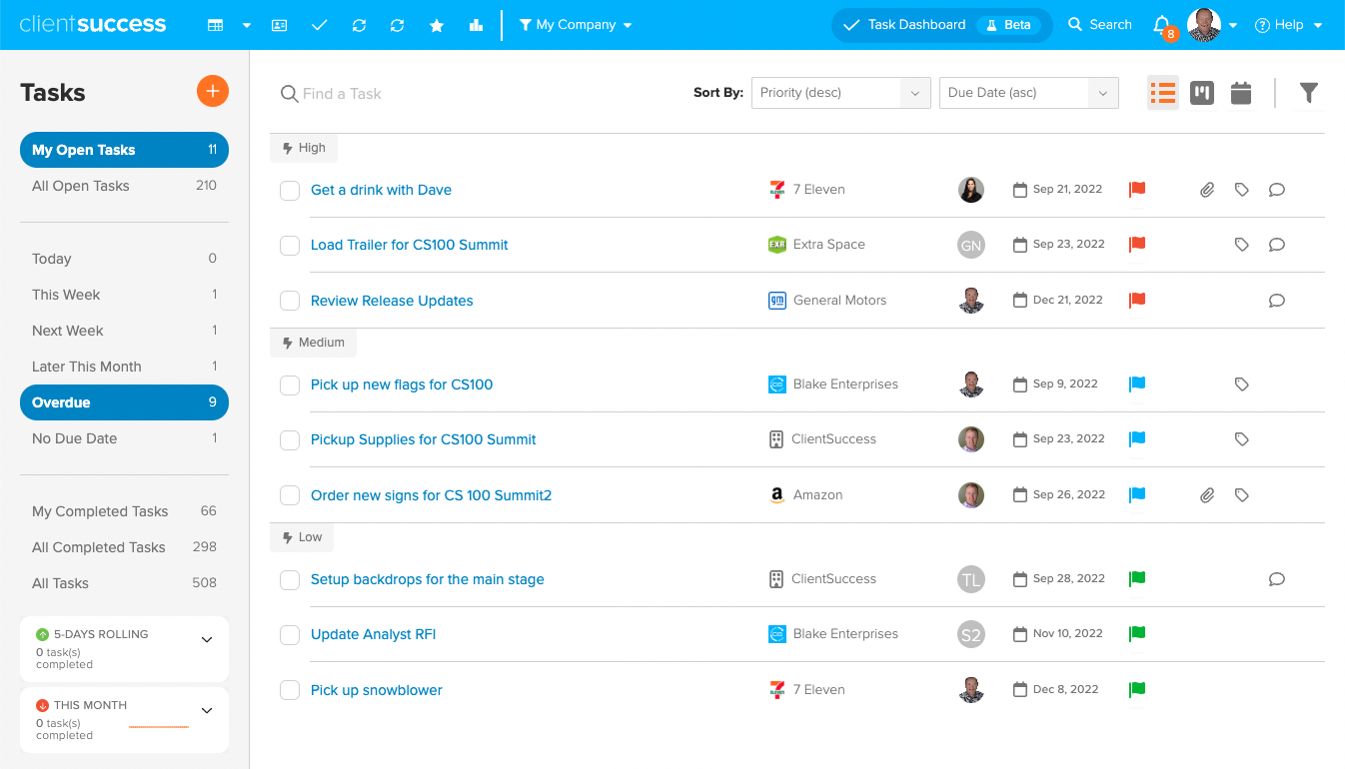Check off Get a drink with Dave
The image size is (1345, 769).
coord(290,191)
